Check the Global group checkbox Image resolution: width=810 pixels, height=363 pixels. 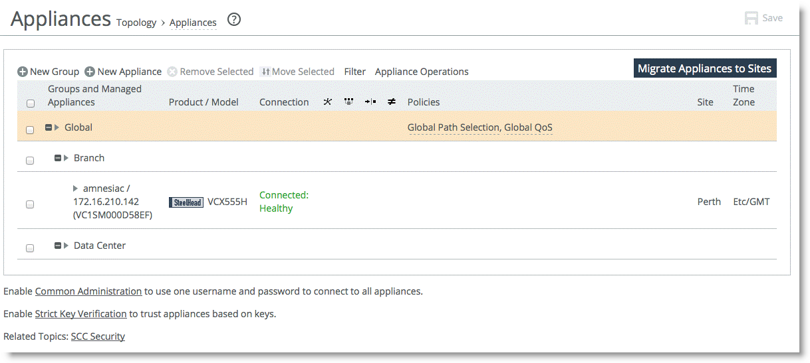click(x=30, y=130)
